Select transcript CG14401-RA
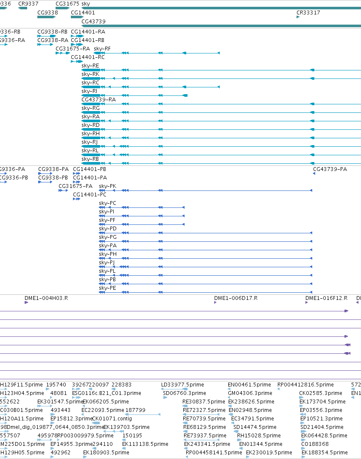Screen dimensions: 361x459 pos(88,32)
